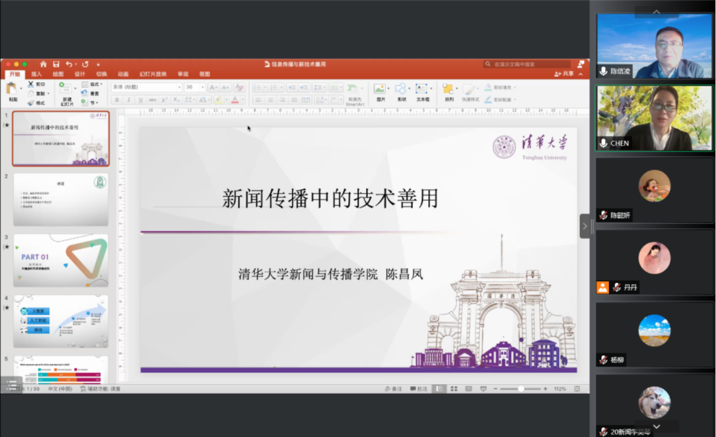The height and width of the screenshot is (437, 716).
Task: Click the Undo arrow icon
Action: [69, 64]
